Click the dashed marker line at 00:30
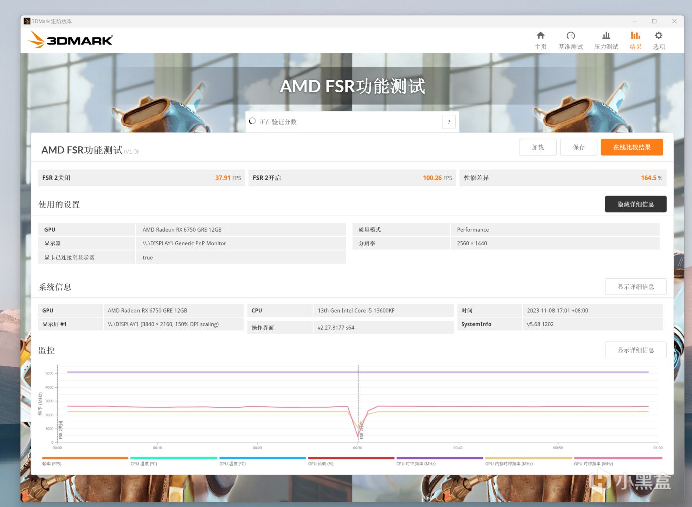 358,404
